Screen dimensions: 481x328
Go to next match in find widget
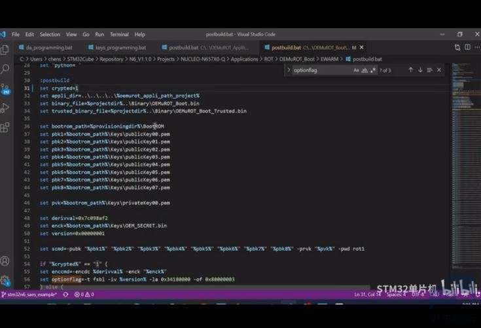[x=420, y=70]
